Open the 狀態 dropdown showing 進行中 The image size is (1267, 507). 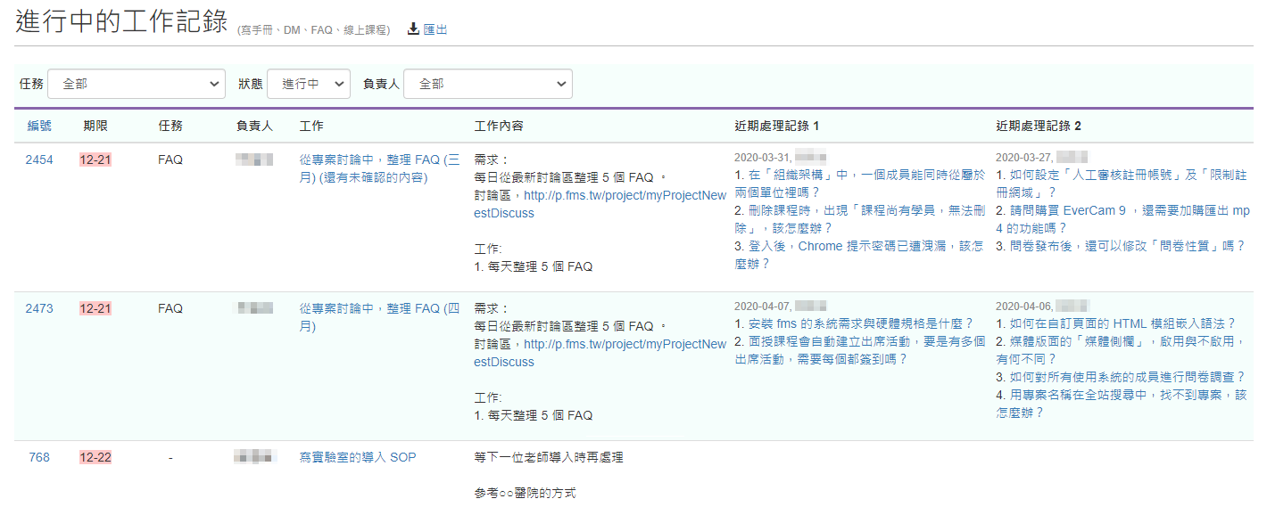click(309, 84)
